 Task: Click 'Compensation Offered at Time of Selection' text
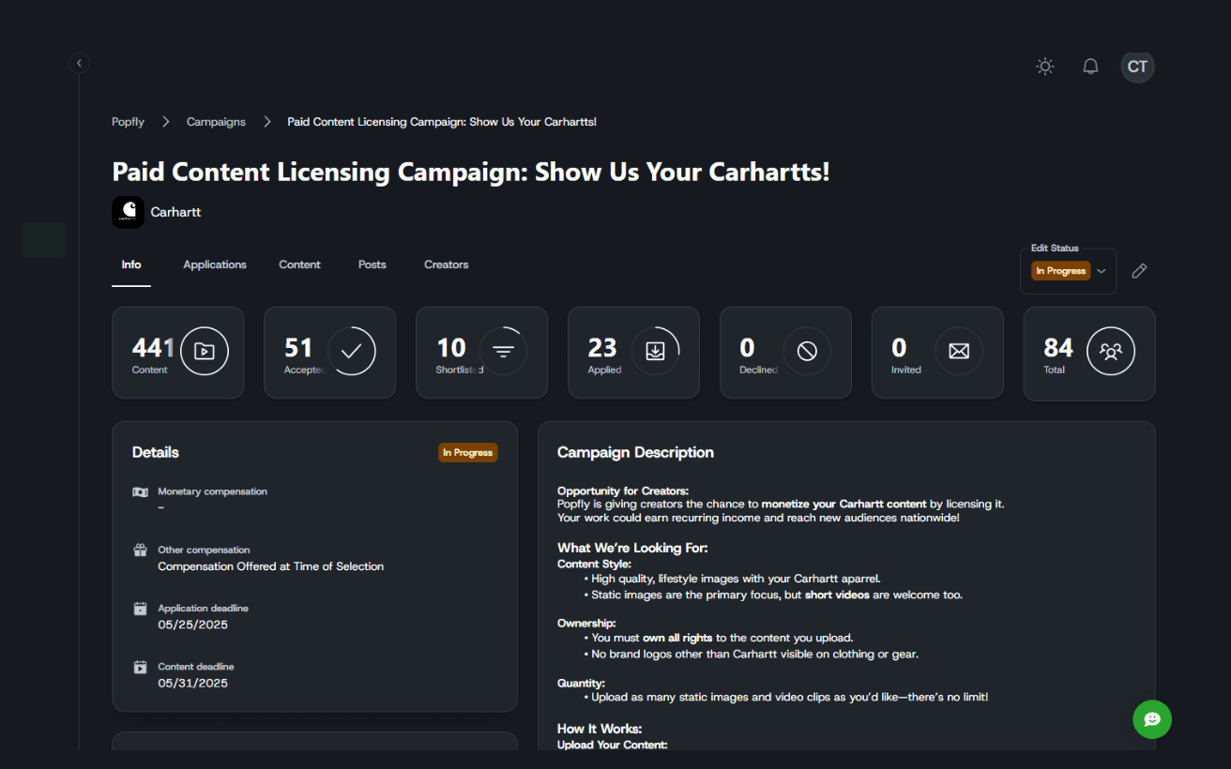click(270, 566)
